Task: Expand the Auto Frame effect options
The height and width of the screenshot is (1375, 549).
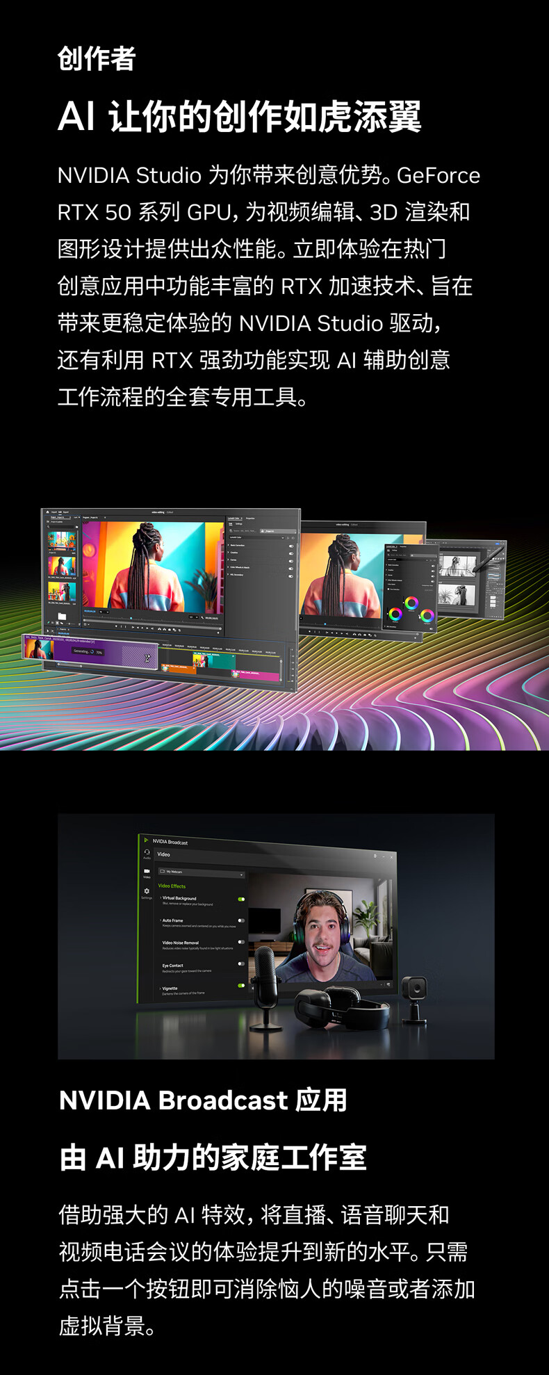Action: pos(161,920)
